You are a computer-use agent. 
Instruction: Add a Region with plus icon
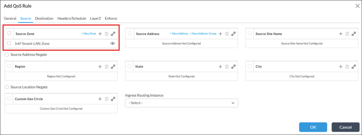100,66
